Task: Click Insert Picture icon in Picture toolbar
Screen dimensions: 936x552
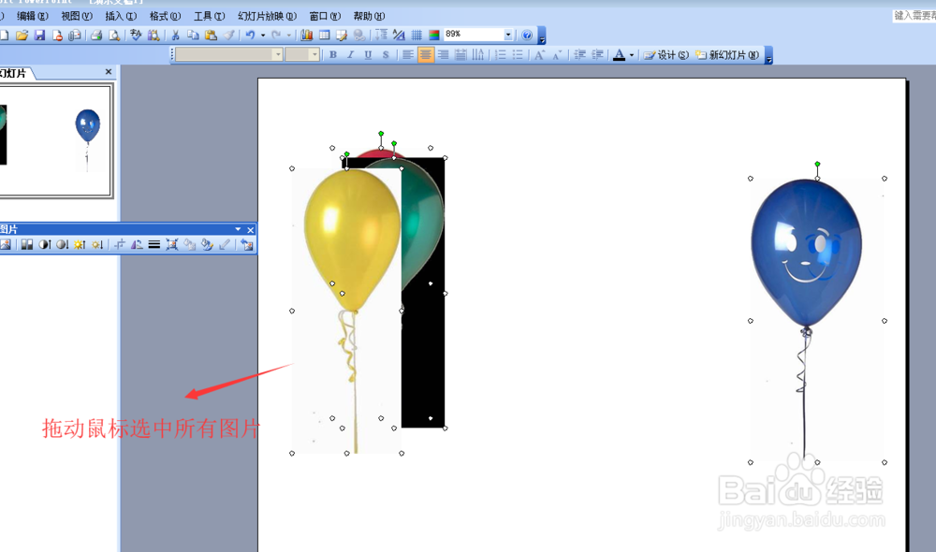Action: (6, 245)
